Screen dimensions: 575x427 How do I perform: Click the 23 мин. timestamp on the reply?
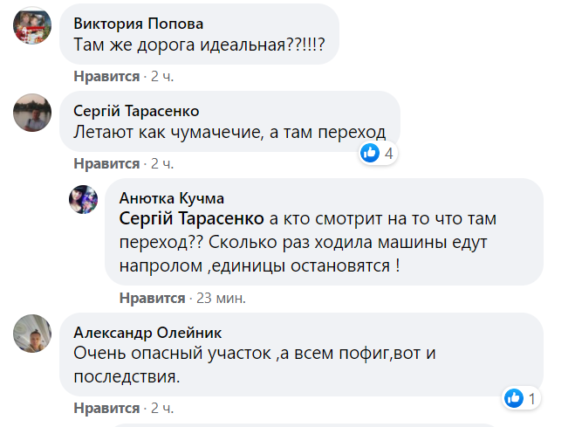[x=221, y=299]
